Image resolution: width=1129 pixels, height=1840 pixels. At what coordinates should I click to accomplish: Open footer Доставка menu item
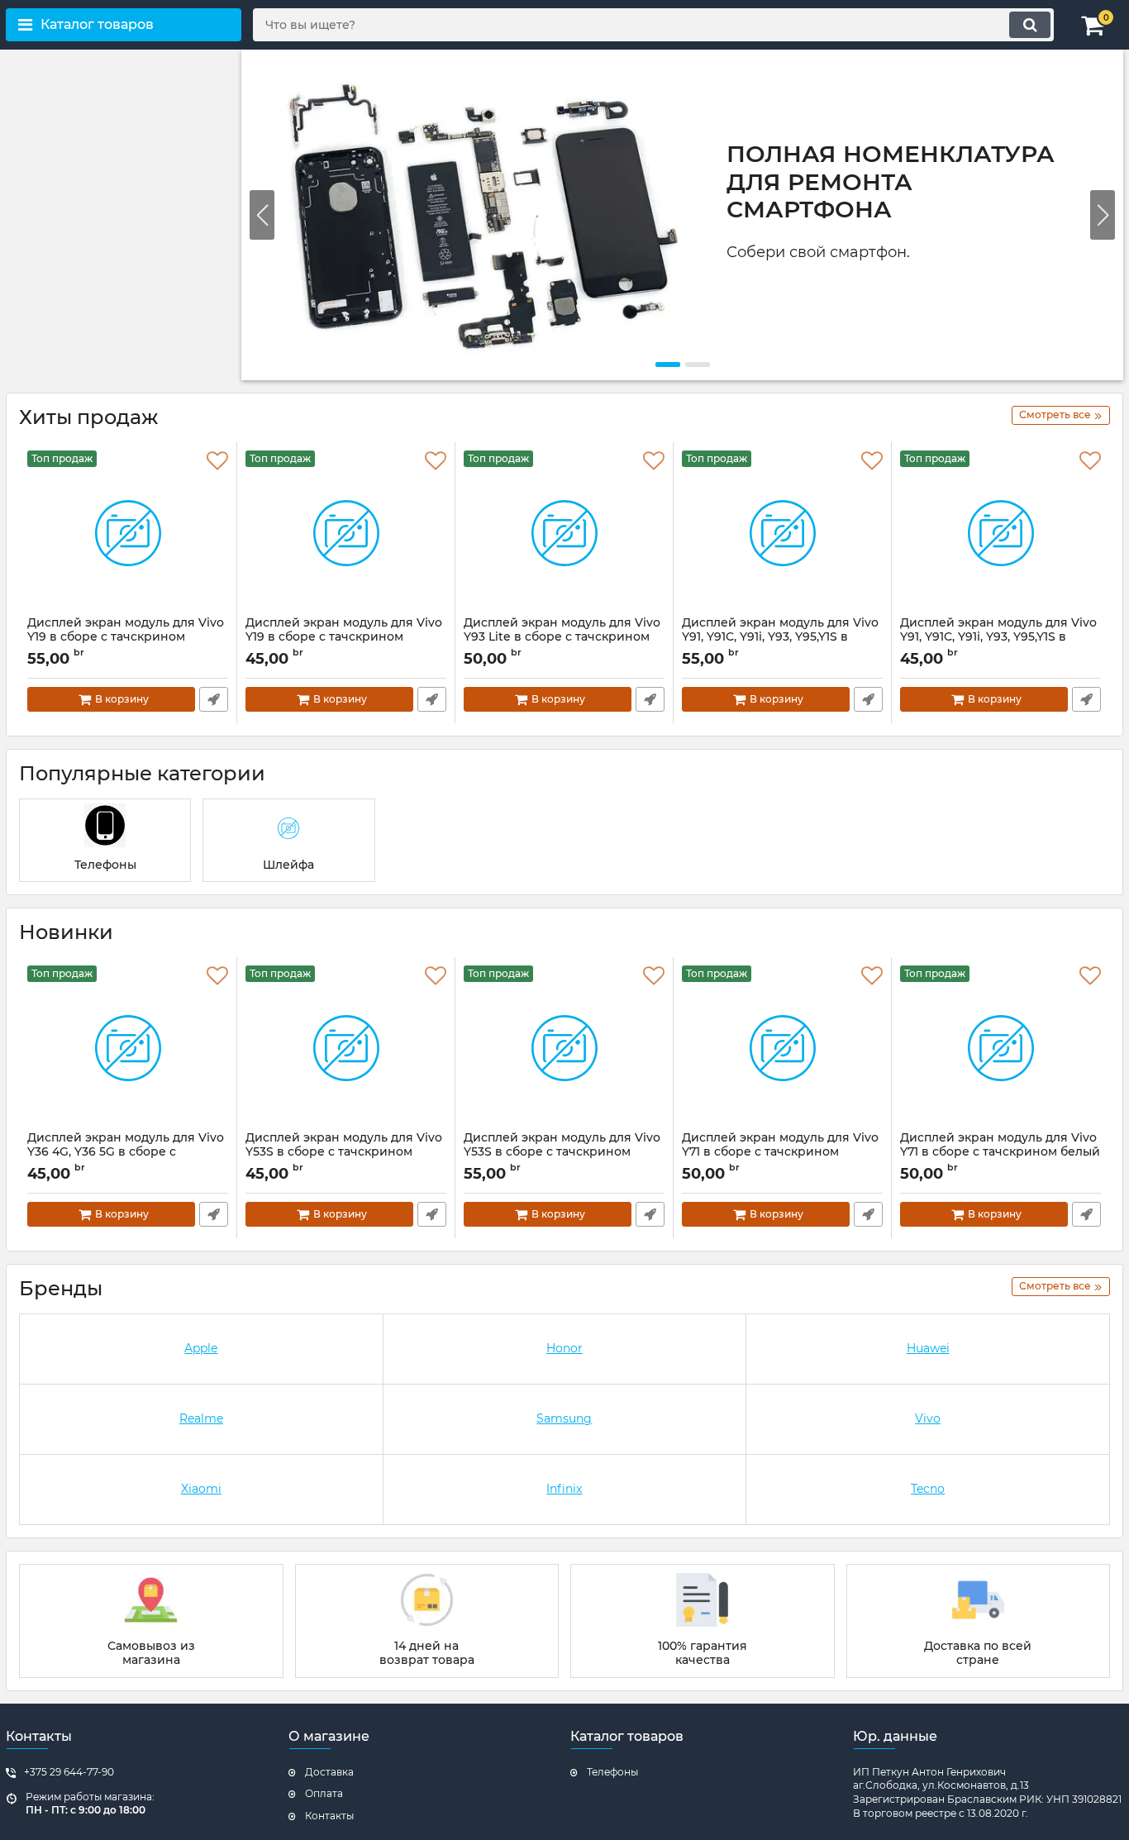click(329, 1772)
